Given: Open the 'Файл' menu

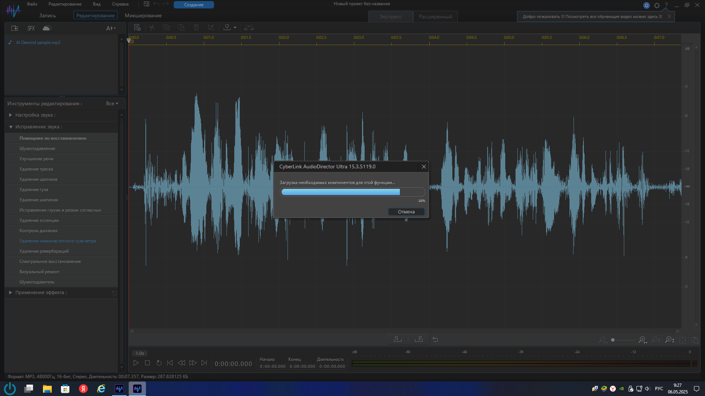Looking at the screenshot, I should click(x=32, y=4).
